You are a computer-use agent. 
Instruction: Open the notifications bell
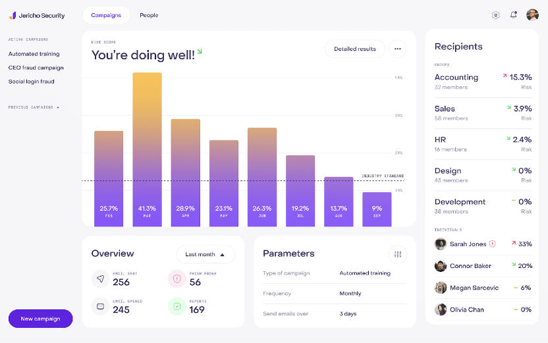point(513,14)
